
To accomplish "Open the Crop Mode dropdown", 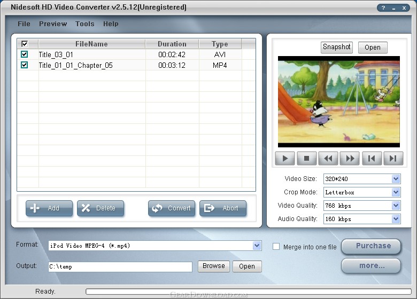I will (396, 192).
